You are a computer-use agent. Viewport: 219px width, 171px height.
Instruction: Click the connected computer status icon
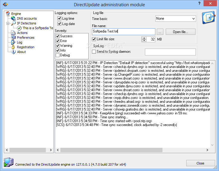point(9,162)
